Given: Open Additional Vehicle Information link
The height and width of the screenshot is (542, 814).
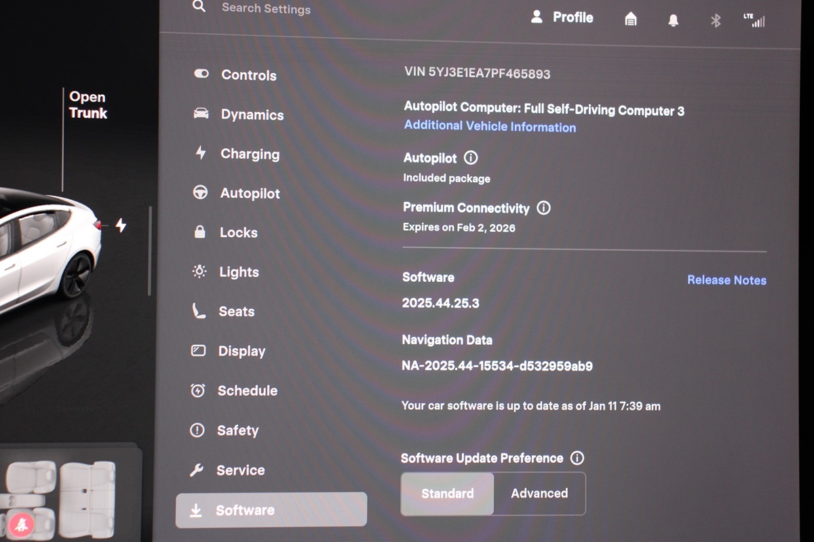Looking at the screenshot, I should tap(490, 127).
